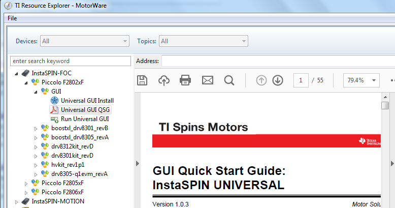Print the PDF document
Viewport: 395px width, 208px height.
(x=185, y=80)
